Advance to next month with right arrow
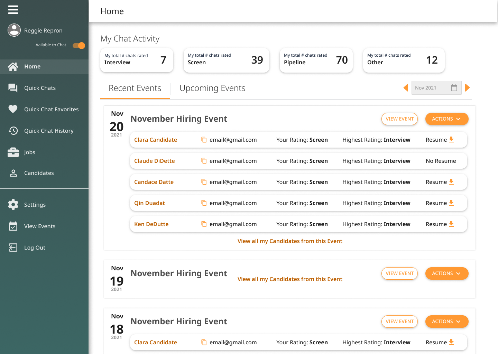Screen dimensions: 498x354 468,88
